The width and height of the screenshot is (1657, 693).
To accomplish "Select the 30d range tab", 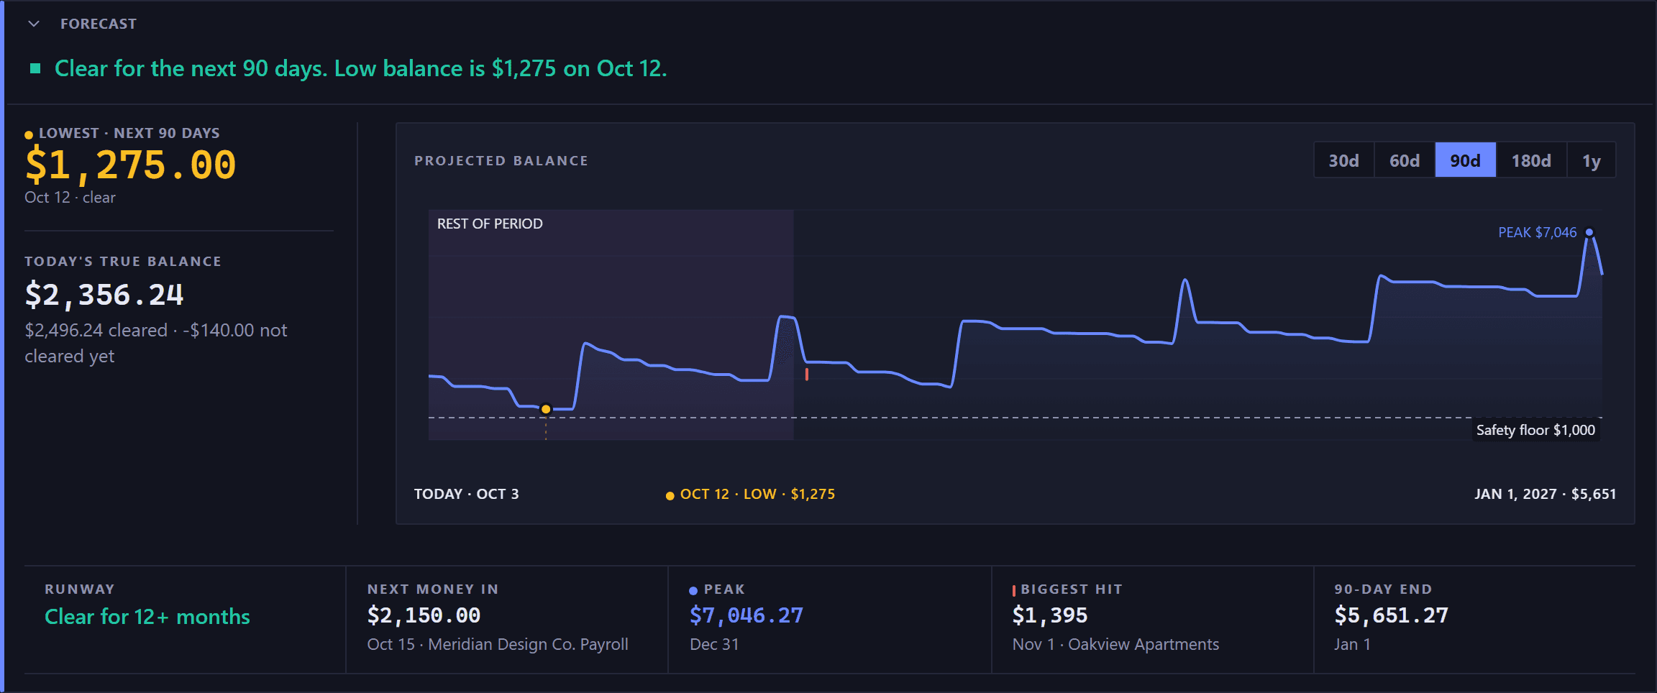I will (x=1343, y=160).
